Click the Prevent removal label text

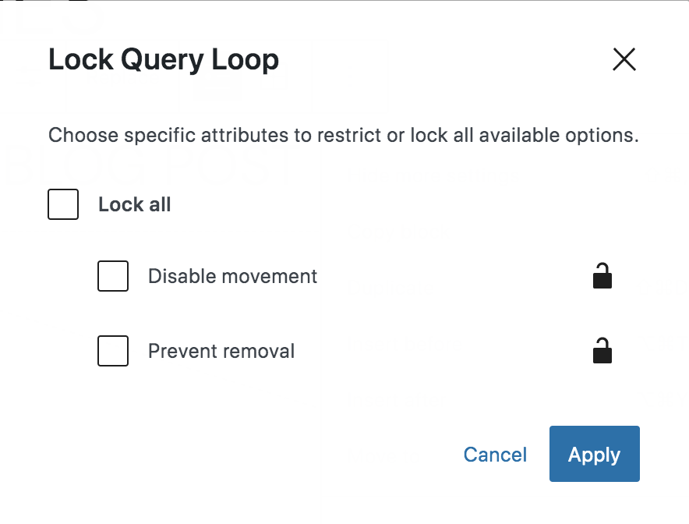pyautogui.click(x=221, y=351)
